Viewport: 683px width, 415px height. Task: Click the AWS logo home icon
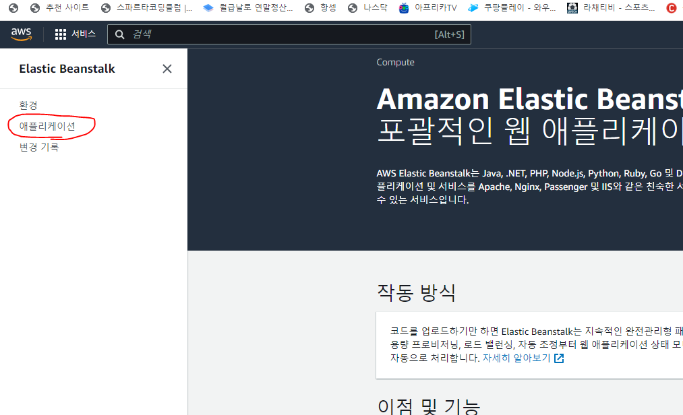tap(22, 34)
